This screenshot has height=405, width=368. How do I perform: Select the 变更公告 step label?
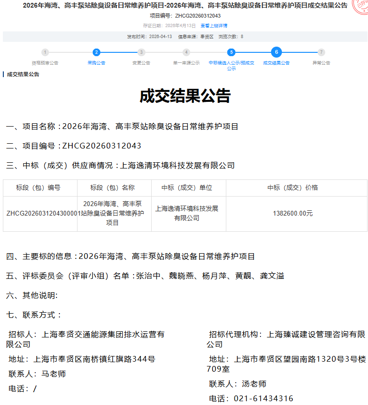[141, 63]
